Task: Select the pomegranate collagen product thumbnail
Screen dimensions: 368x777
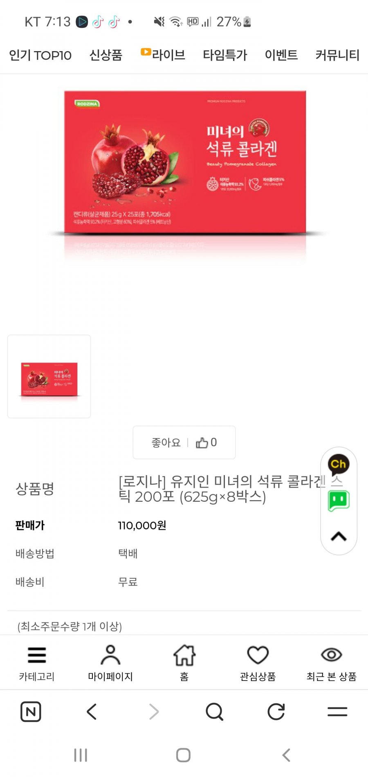Action: pyautogui.click(x=49, y=377)
